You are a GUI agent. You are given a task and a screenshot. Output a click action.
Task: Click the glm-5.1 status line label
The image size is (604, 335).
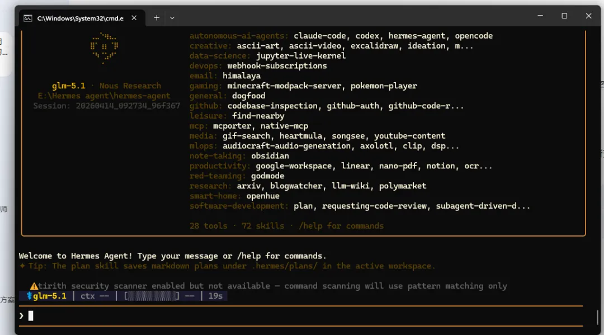point(49,296)
